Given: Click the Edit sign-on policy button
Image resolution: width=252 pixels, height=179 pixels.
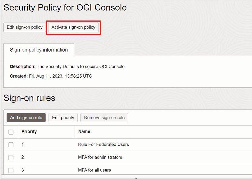Looking at the screenshot, I should click(25, 27).
